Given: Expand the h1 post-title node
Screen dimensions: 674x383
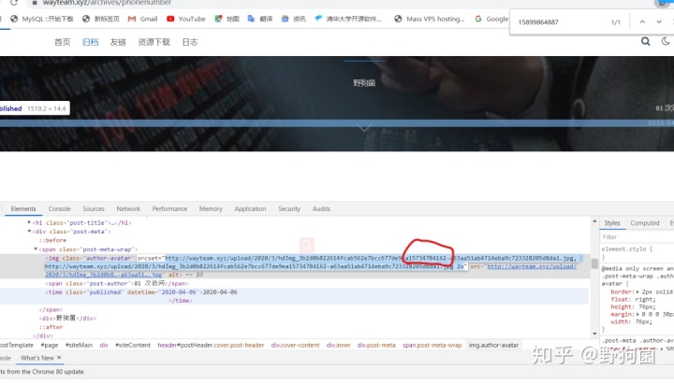Looking at the screenshot, I should point(29,222).
